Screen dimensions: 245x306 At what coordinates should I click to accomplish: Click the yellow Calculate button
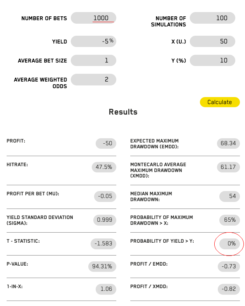tap(219, 102)
